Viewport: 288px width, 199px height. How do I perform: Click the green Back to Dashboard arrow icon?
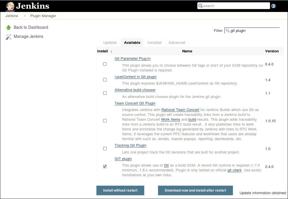[x=9, y=28]
